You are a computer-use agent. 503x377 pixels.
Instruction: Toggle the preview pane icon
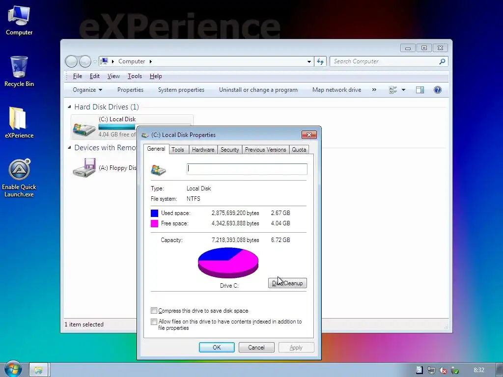tap(420, 90)
